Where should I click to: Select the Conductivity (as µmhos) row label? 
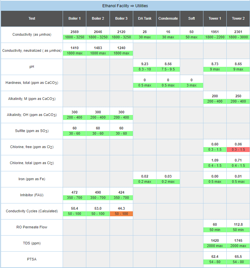pos(32,35)
